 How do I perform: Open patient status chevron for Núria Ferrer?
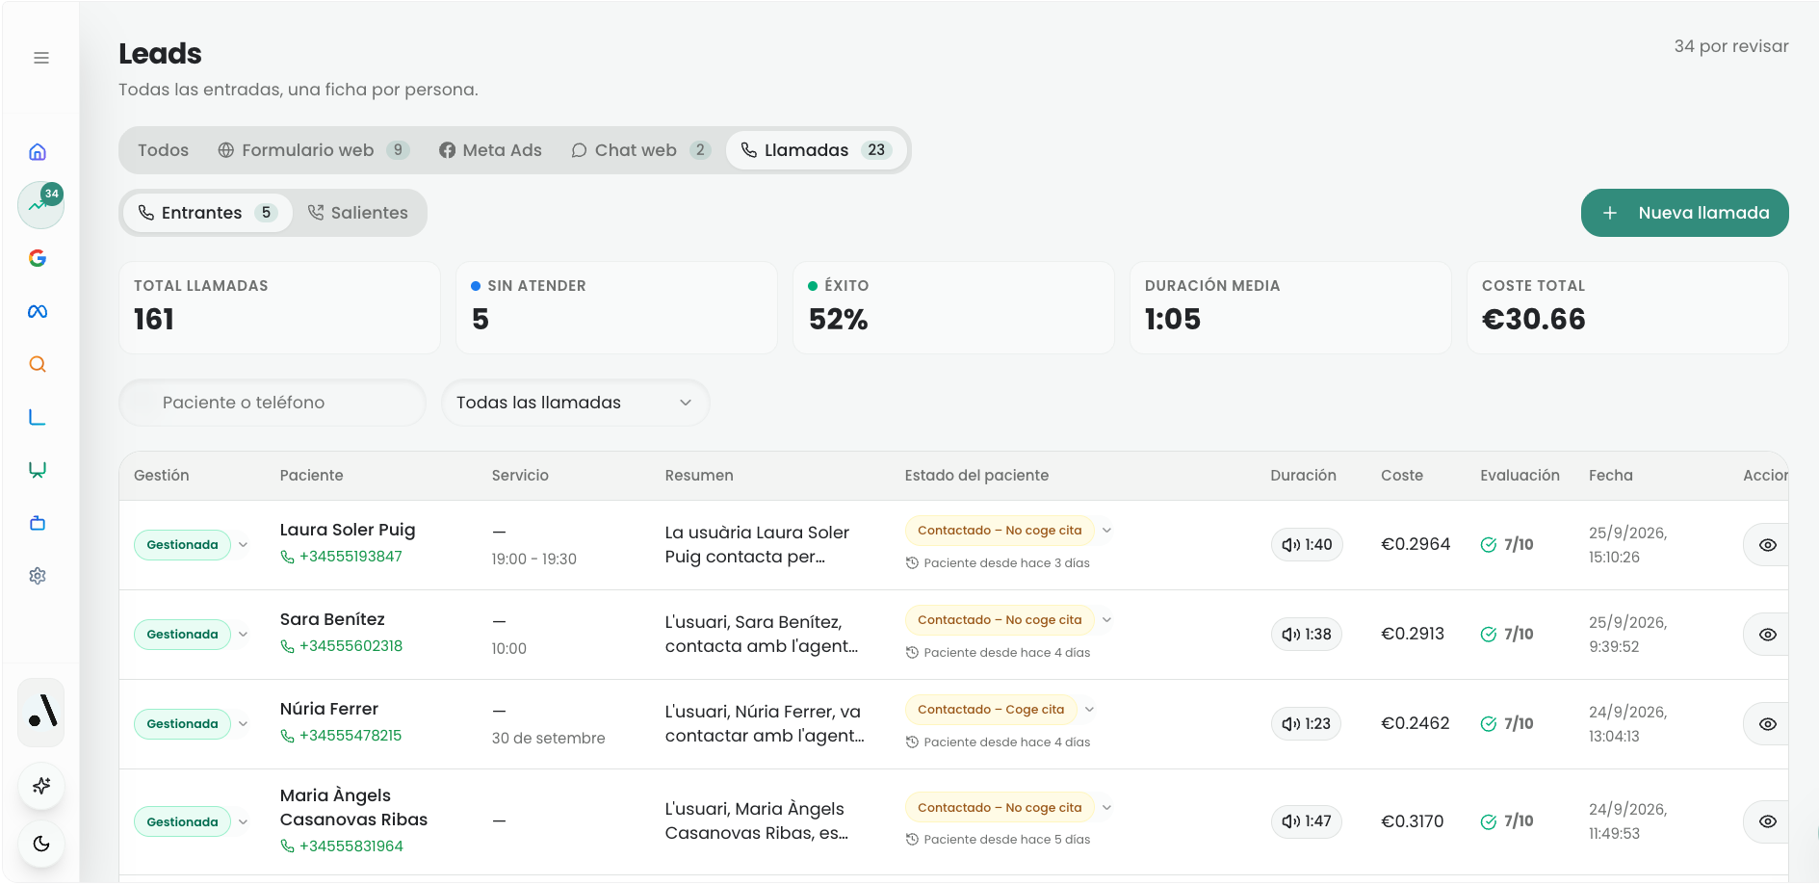(1090, 710)
